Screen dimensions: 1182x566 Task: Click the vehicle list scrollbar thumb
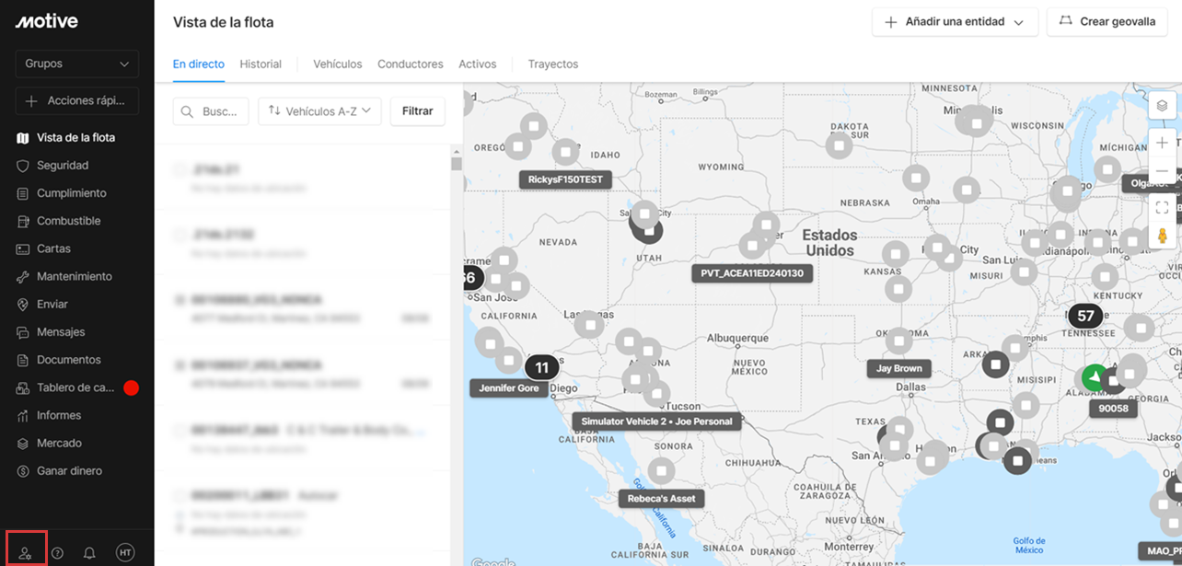point(456,165)
